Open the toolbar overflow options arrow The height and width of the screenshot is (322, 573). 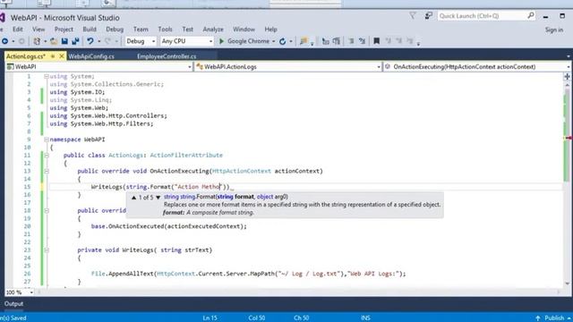point(418,43)
